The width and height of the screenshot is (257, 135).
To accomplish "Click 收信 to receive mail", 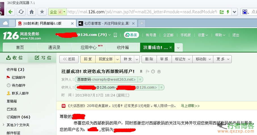I will click(14, 58).
